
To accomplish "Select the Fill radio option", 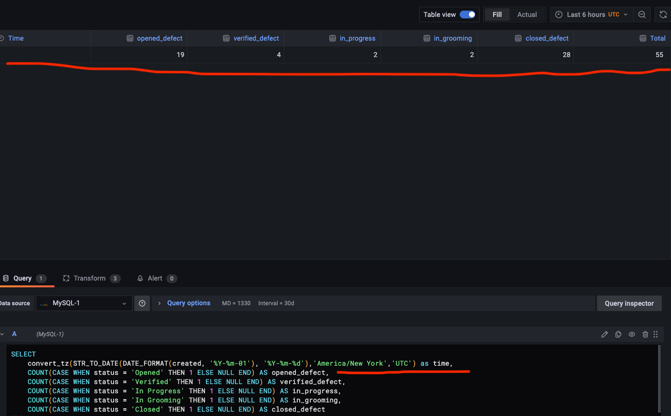I will tap(497, 15).
